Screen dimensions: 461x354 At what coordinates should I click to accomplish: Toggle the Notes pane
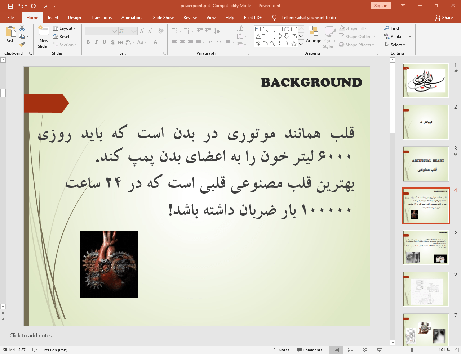click(x=281, y=350)
